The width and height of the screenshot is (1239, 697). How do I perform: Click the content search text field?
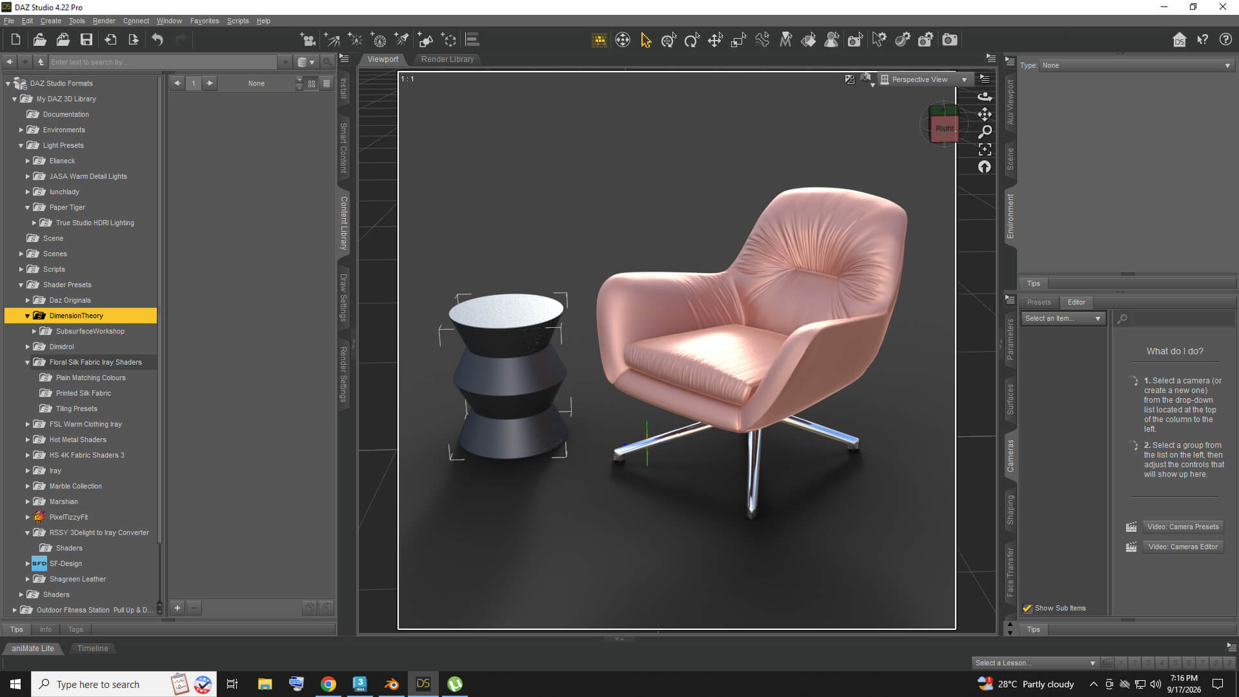click(163, 62)
